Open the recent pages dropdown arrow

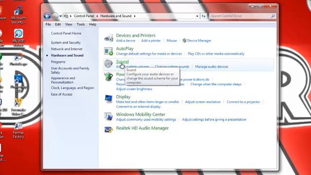(x=60, y=16)
